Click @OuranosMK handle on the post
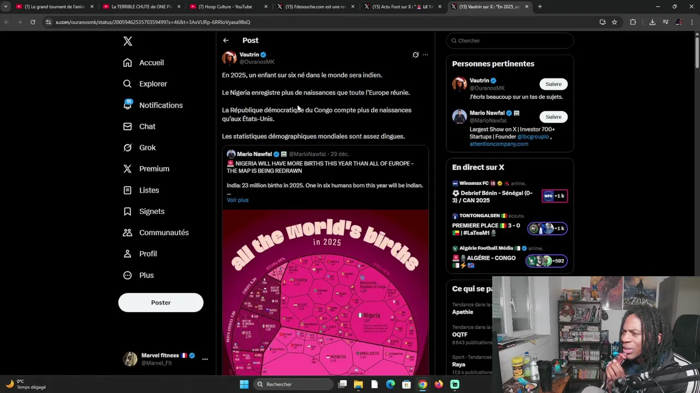 [257, 62]
